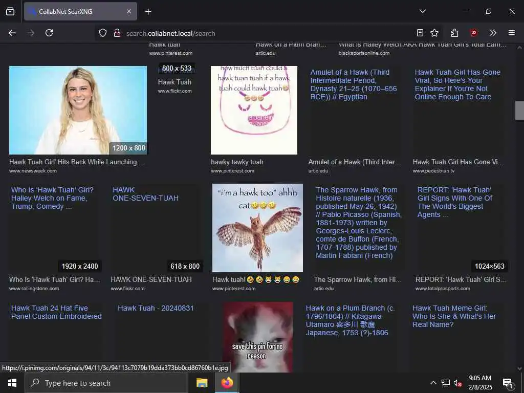
Task: Click the taskbar 'Type here to search' box
Action: coord(106,383)
